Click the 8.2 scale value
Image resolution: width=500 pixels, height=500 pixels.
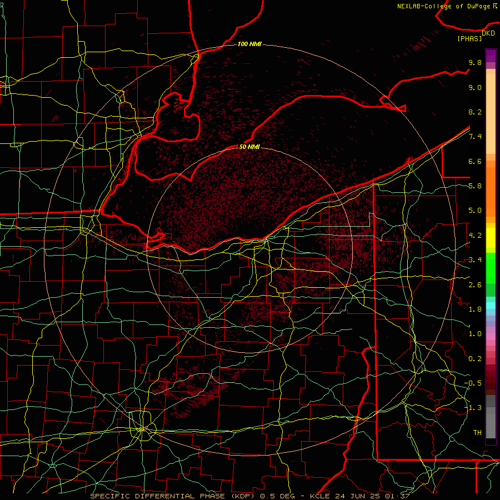click(475, 112)
